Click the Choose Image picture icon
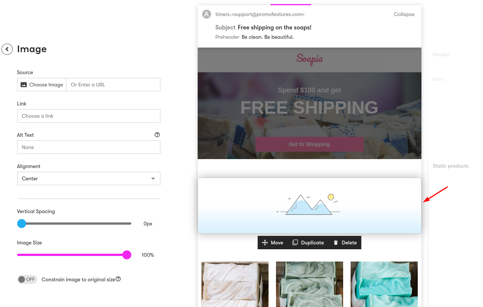Viewport: 483px width, 307px height. click(x=23, y=85)
